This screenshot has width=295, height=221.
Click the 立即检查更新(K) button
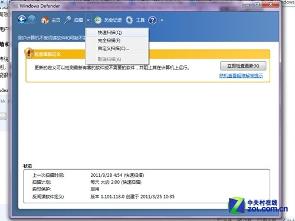[243, 66]
